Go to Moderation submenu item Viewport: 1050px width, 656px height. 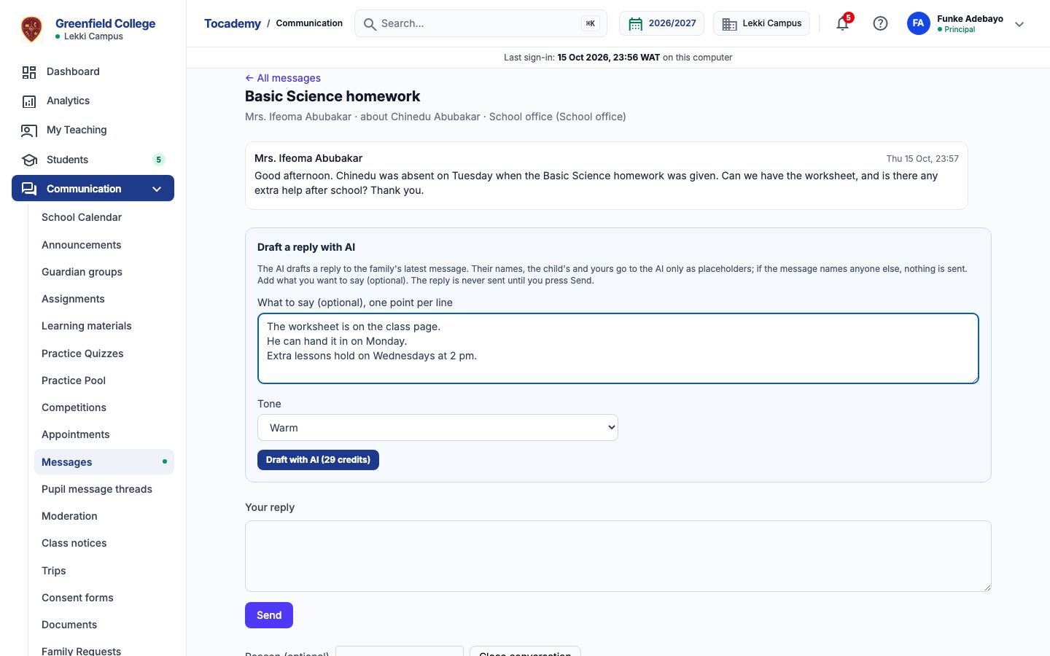point(104,516)
